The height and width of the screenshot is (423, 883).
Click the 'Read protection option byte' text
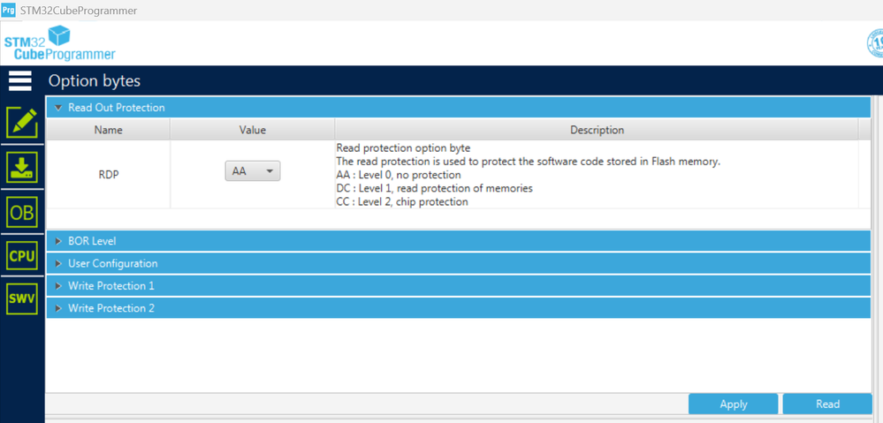(403, 148)
